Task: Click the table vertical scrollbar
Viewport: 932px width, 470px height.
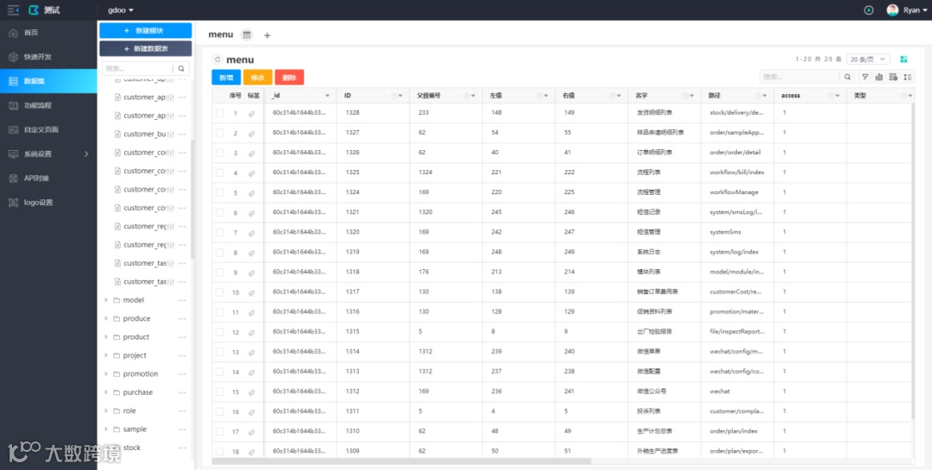Action: point(912,260)
